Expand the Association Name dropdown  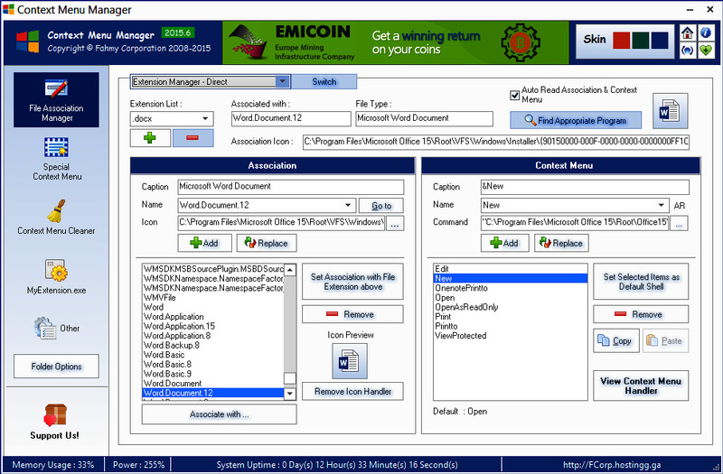[x=267, y=205]
